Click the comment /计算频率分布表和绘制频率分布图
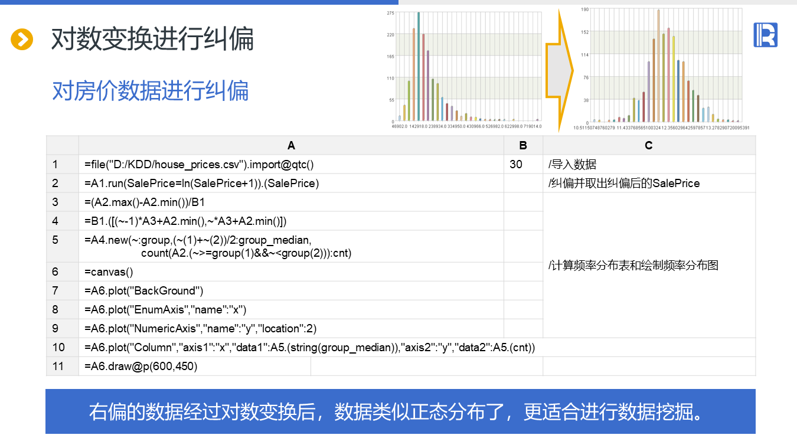Screen dimensions: 797x448 (x=649, y=265)
